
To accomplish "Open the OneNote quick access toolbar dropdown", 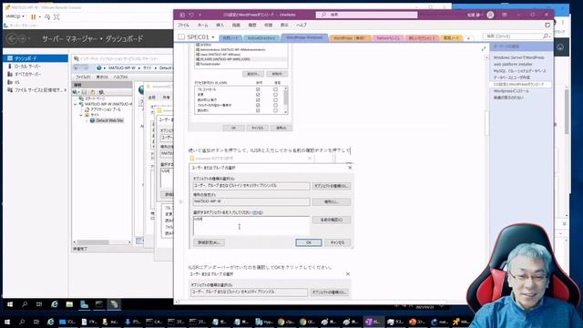I will (200, 15).
